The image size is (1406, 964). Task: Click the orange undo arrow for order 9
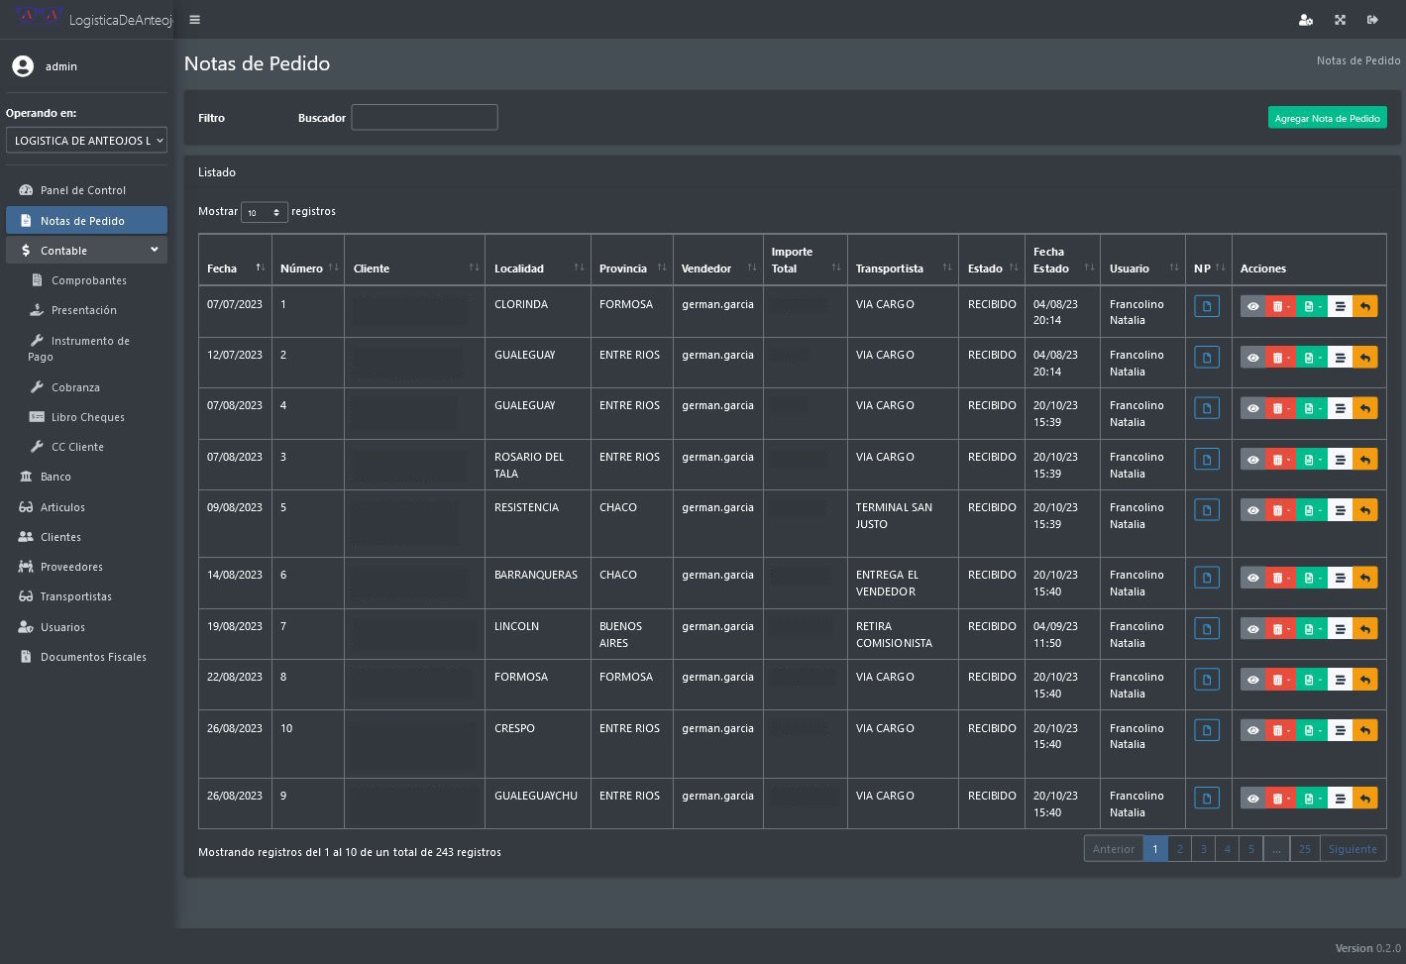click(1364, 799)
